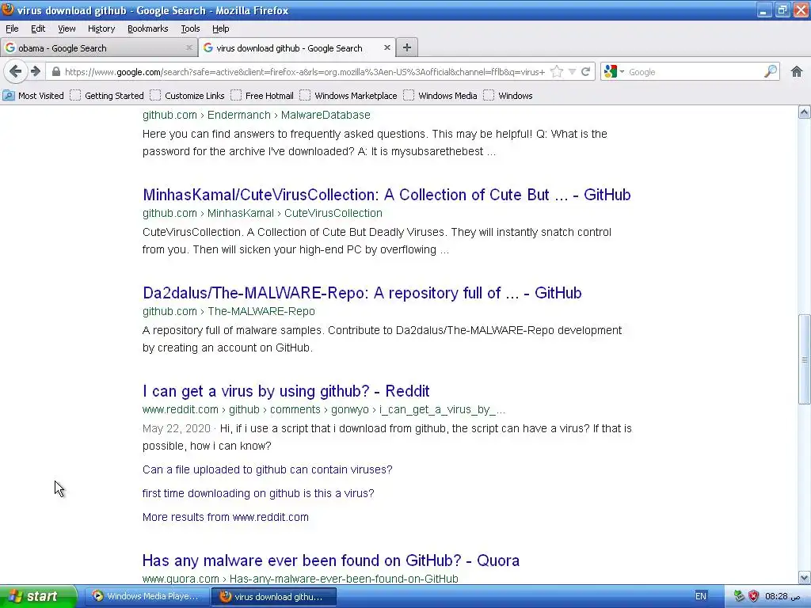The height and width of the screenshot is (608, 811).
Task: Open the Tools menu
Action: click(190, 28)
